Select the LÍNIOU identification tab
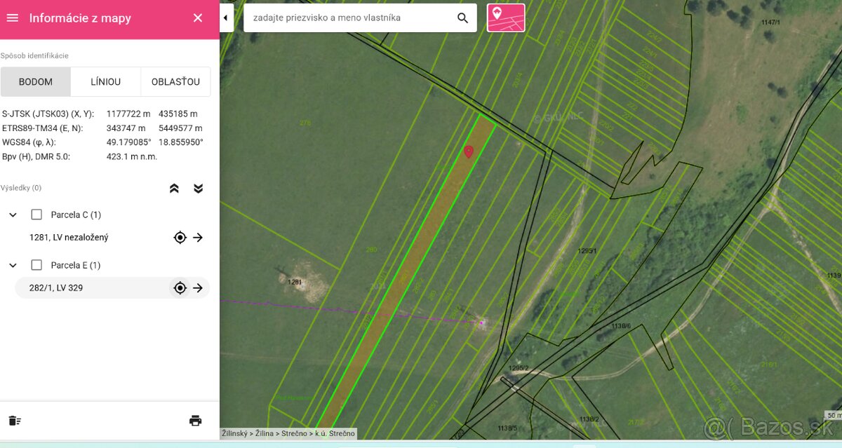Screen dimensions: 842x448 [x=105, y=82]
